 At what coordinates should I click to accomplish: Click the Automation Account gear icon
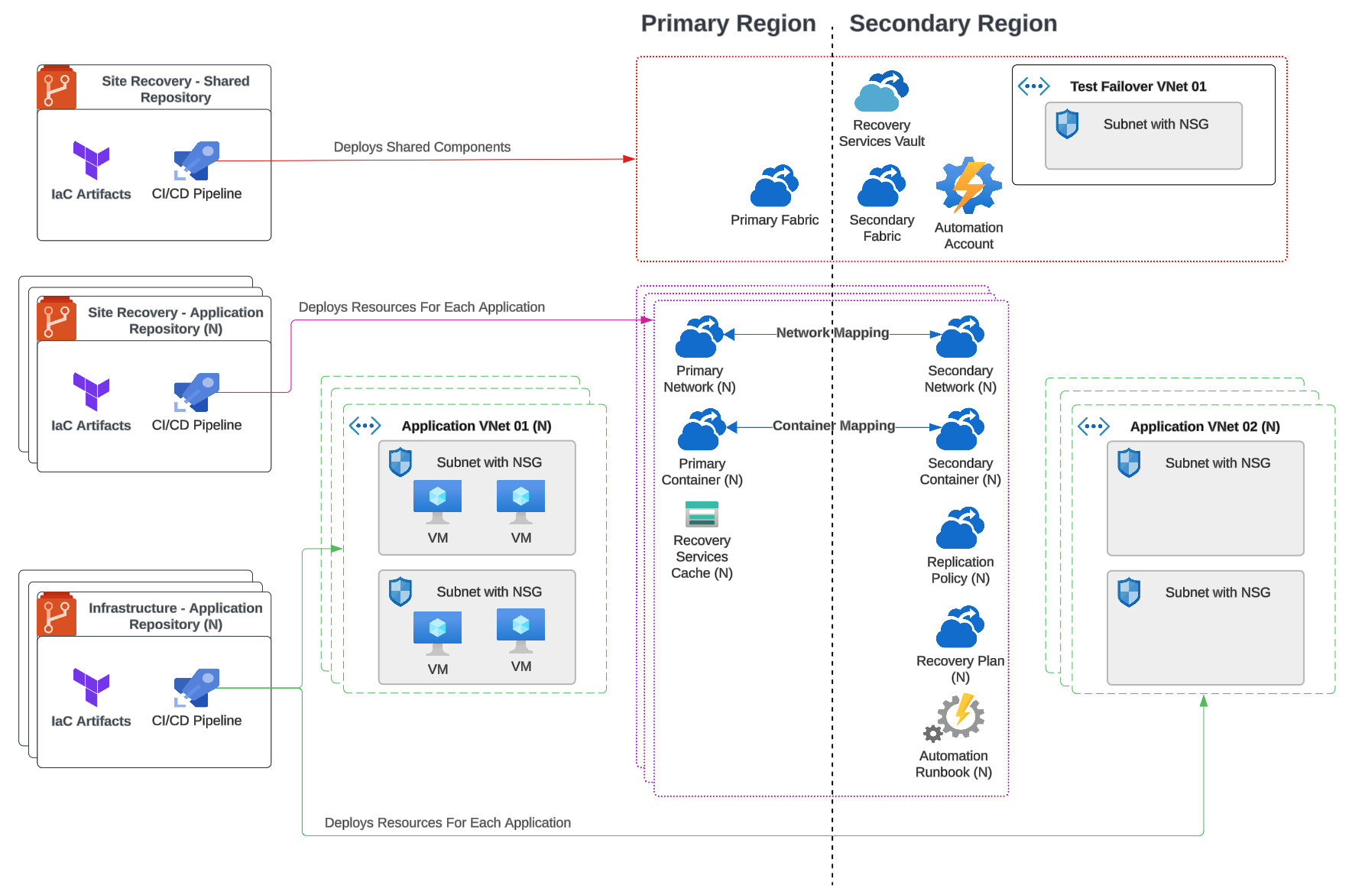[x=968, y=186]
